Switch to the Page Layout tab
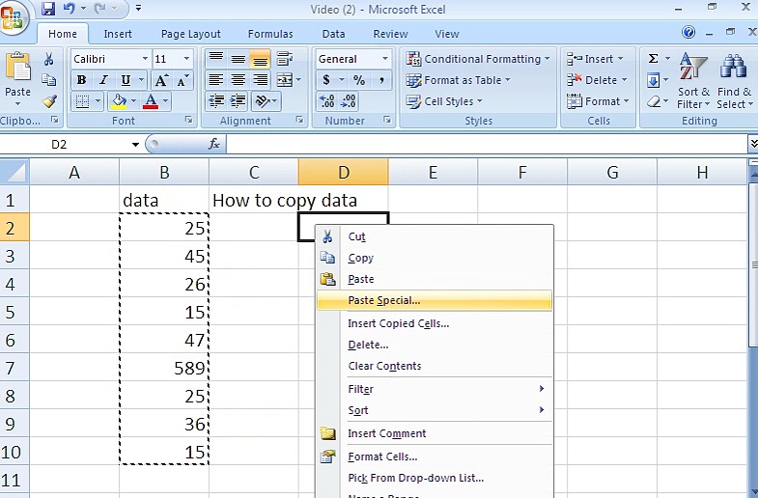This screenshot has height=498, width=758. pos(191,34)
